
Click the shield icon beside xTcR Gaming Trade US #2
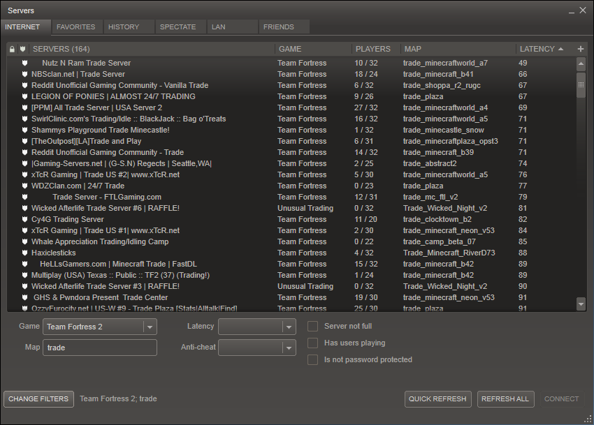(24, 174)
